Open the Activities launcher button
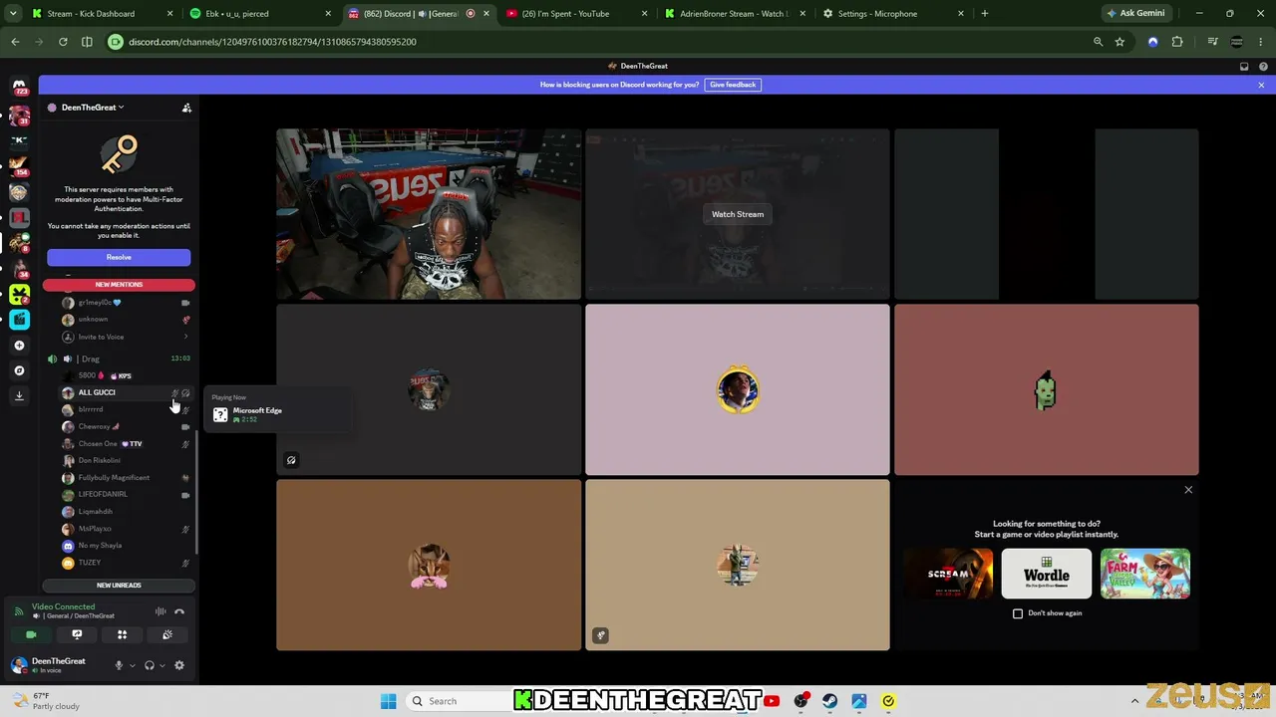 122,634
